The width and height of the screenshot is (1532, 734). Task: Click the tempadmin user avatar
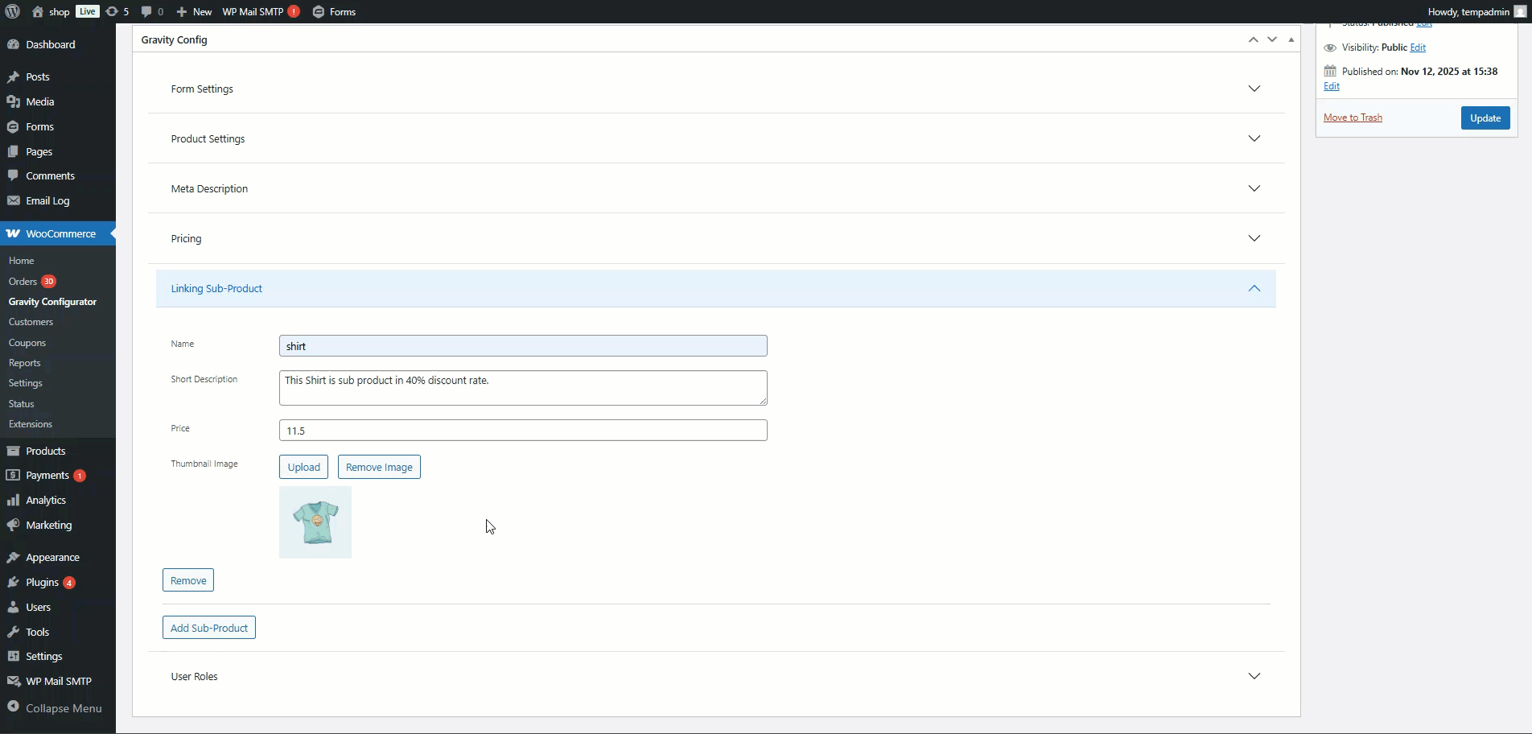point(1520,11)
